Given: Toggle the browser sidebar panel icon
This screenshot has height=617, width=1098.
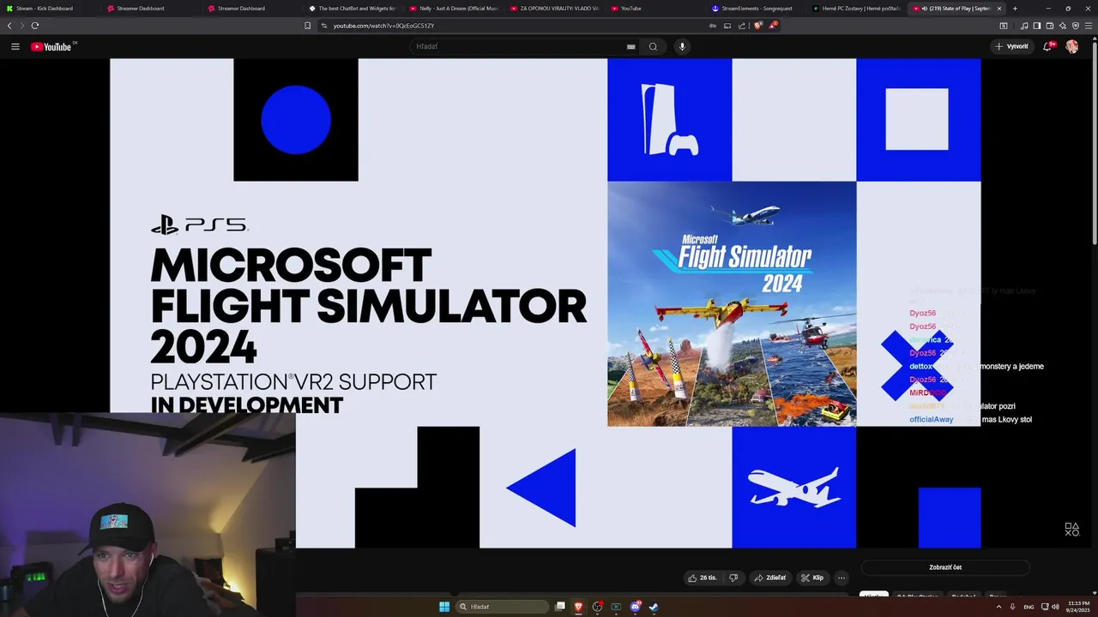Looking at the screenshot, I should tap(1037, 26).
